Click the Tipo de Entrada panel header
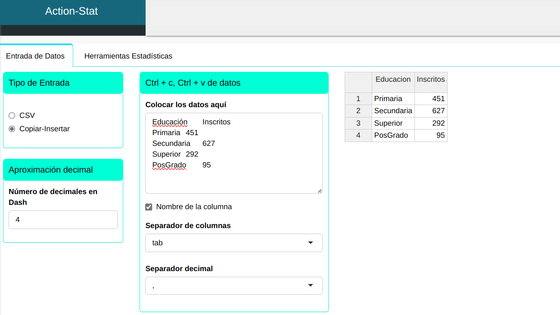The image size is (560, 315). pyautogui.click(x=63, y=83)
